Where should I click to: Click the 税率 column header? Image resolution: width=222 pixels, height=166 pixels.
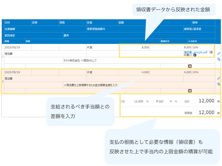[195, 22]
